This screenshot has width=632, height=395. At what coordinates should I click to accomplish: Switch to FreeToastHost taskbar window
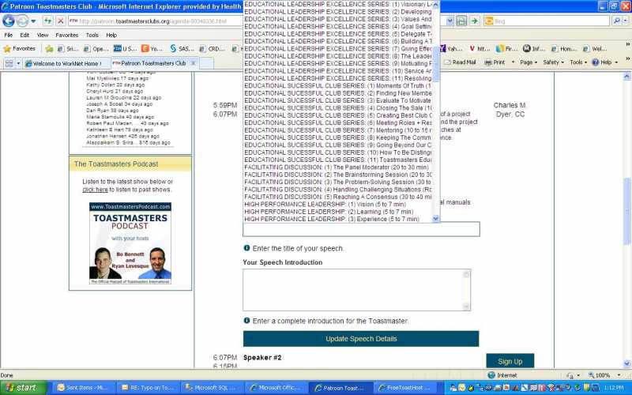coord(404,388)
